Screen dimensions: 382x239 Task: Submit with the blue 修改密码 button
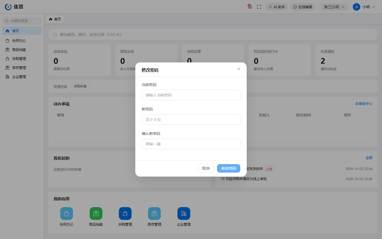(x=229, y=168)
